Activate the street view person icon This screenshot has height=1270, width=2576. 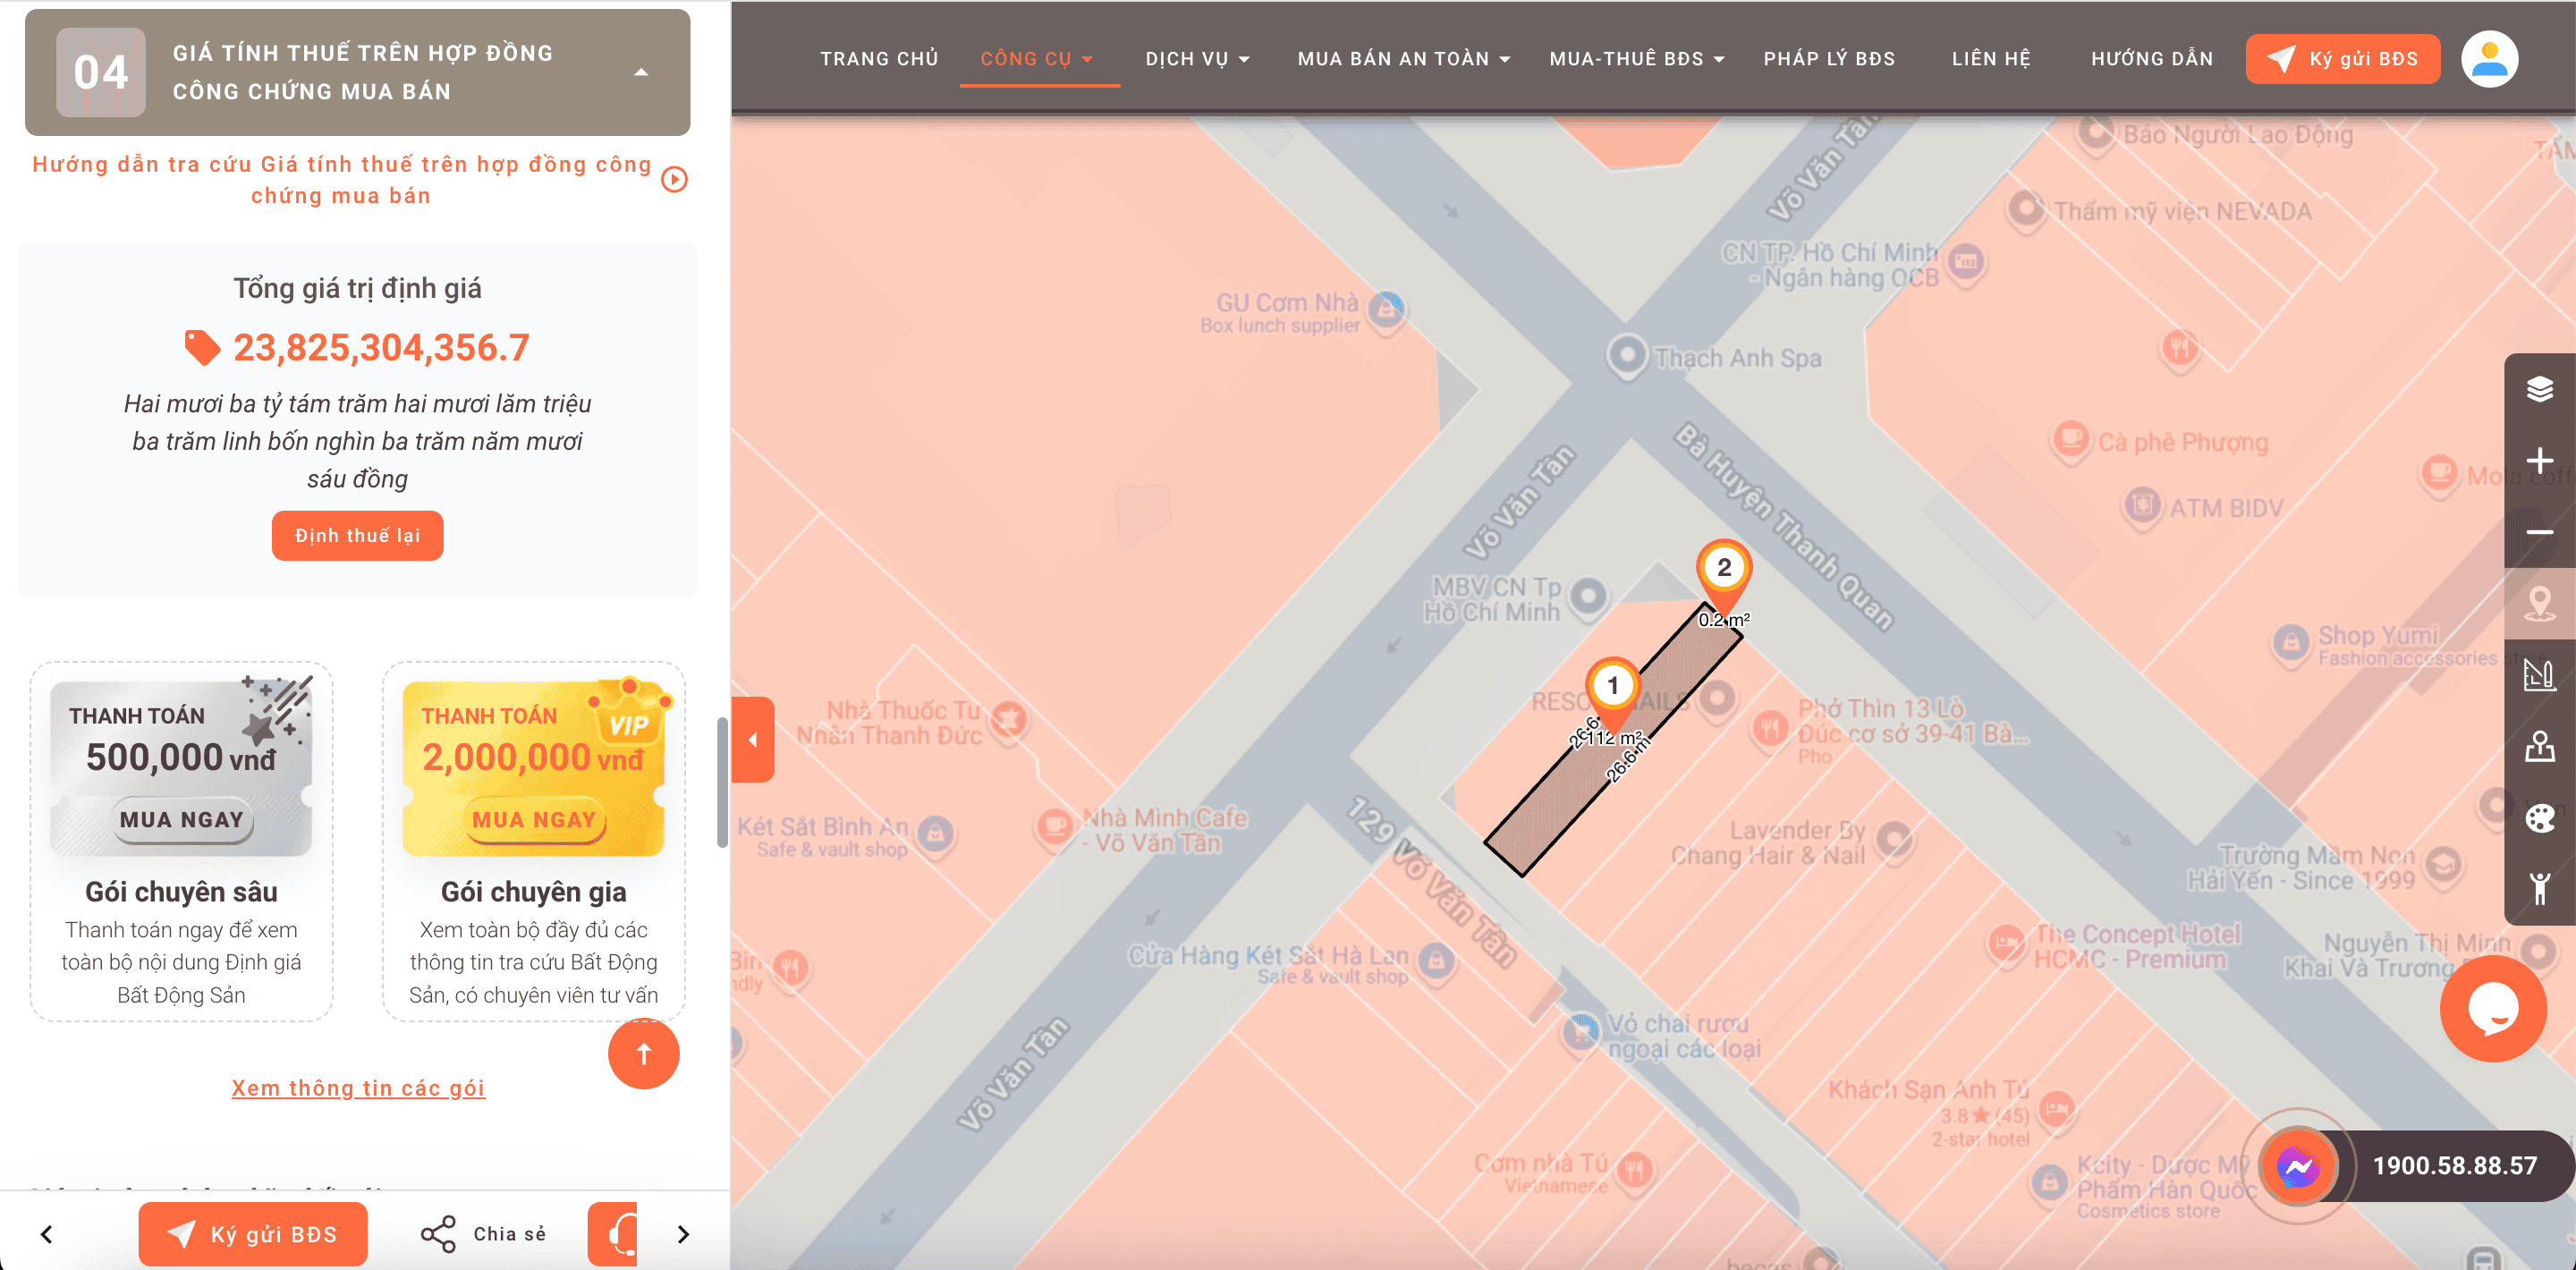pos(2539,889)
